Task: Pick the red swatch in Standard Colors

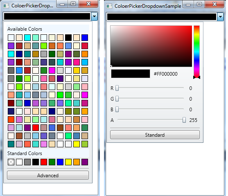Action: pyautogui.click(x=44, y=162)
